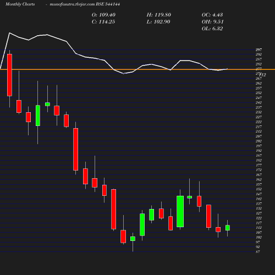Click price axis label 117
The width and height of the screenshot is (275, 275).
(x=258, y=223)
